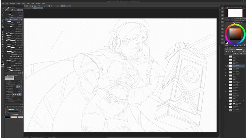Click the first color mixing mode button
The width and height of the screenshot is (246, 138).
17,87
